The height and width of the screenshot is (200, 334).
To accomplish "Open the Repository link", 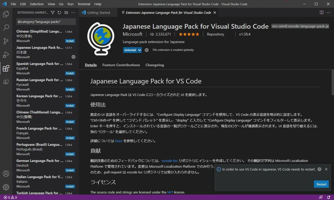I will (215, 34).
